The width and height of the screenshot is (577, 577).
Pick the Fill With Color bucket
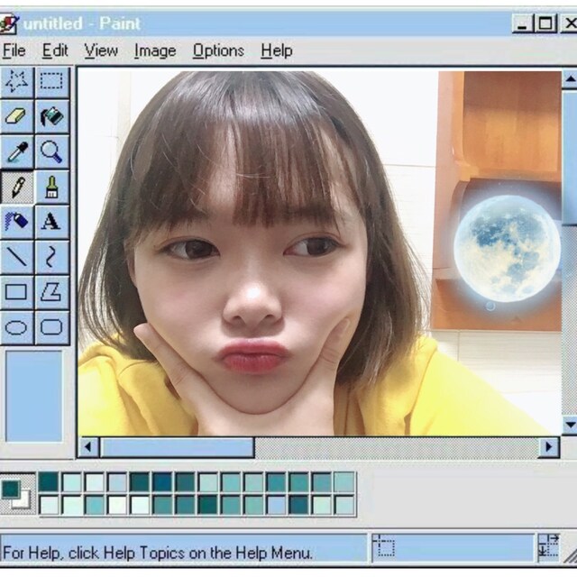[x=51, y=116]
